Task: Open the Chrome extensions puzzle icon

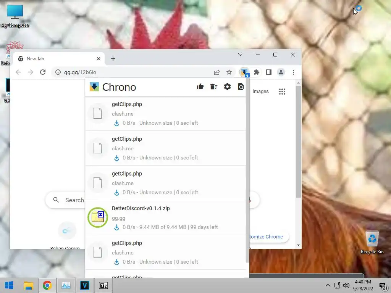Action: click(256, 72)
